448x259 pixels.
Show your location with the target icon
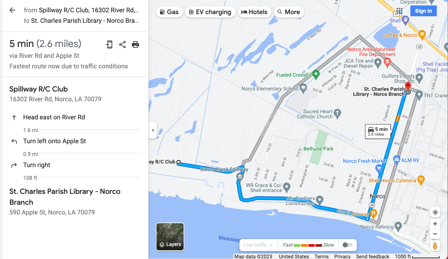click(435, 212)
